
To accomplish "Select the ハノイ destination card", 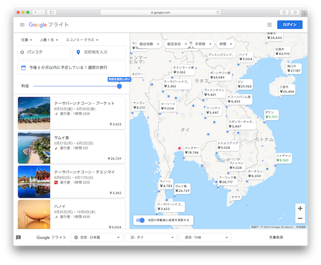I will tap(72, 214).
